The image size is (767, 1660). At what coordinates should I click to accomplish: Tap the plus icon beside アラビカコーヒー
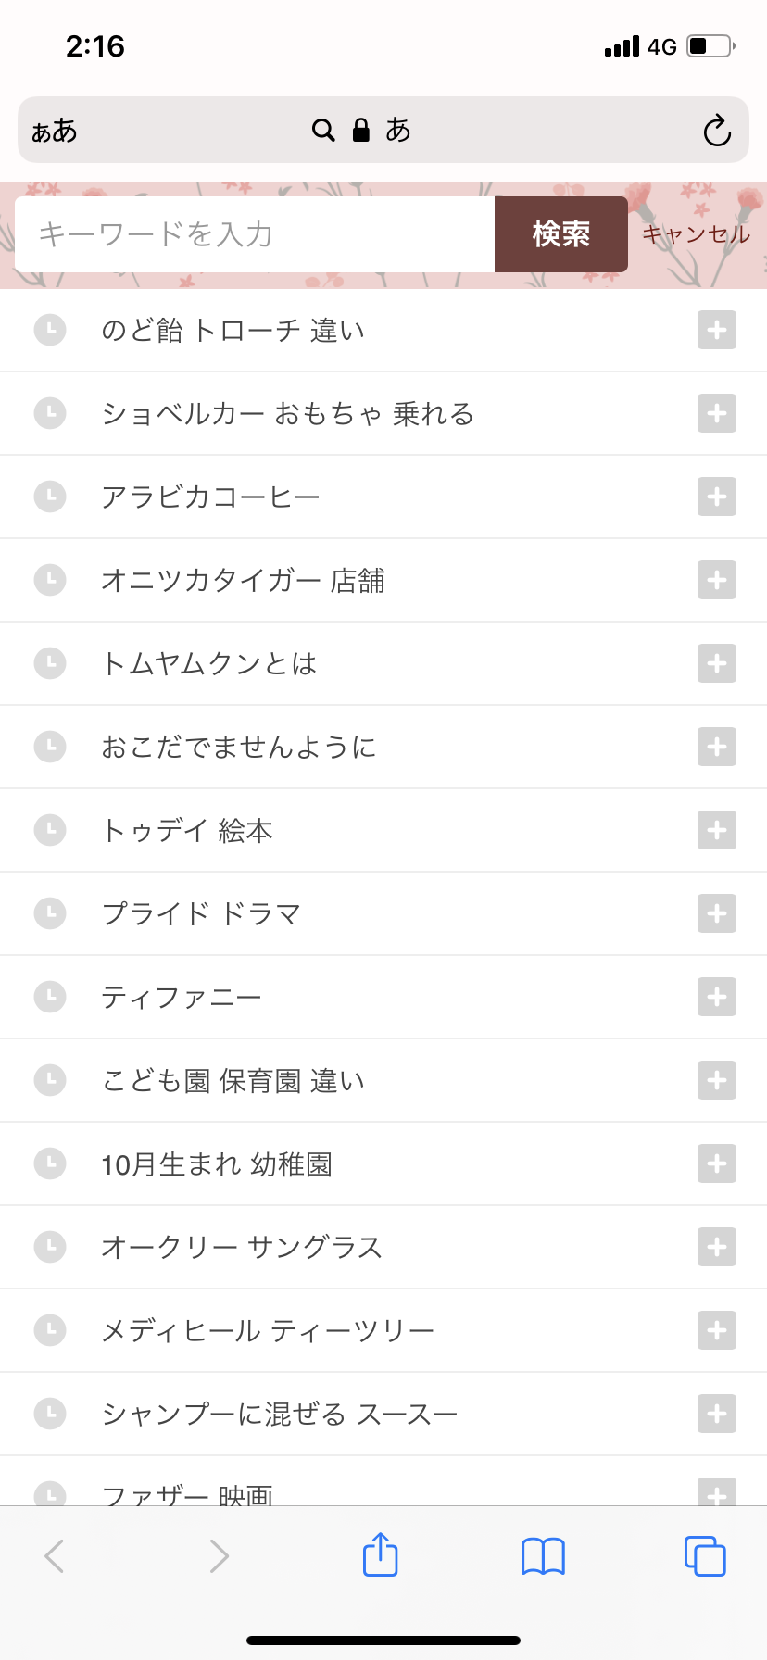pyautogui.click(x=716, y=497)
